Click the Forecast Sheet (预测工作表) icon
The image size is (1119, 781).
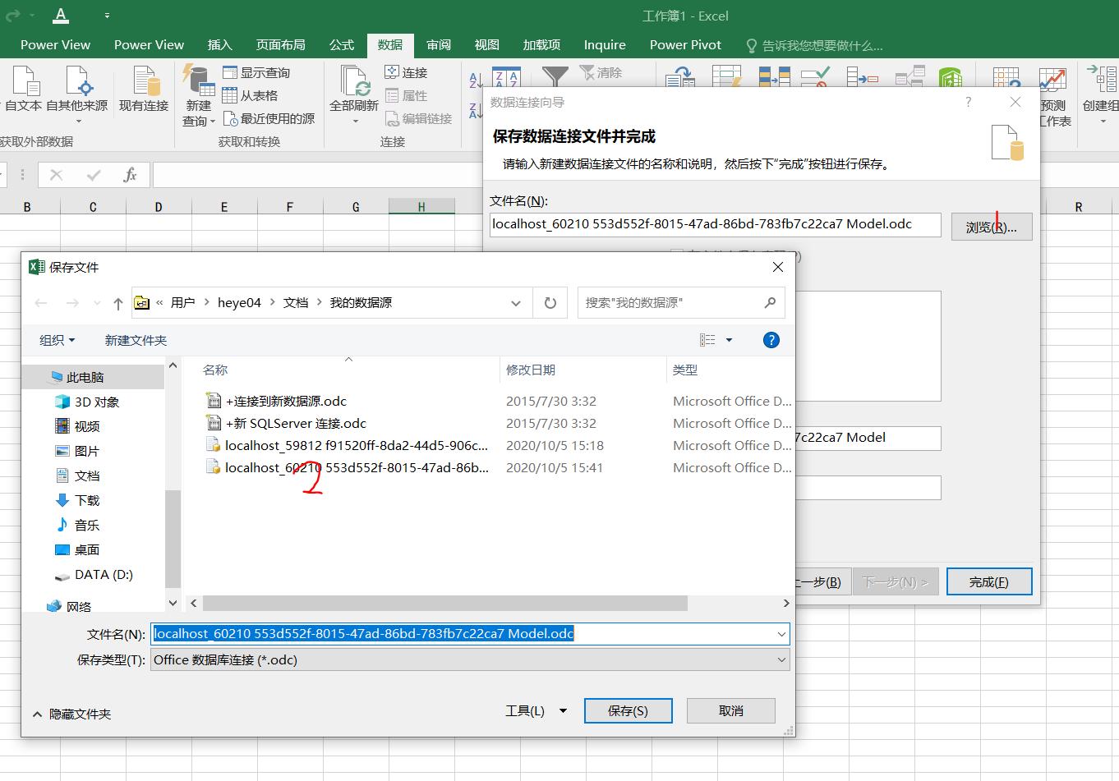(x=1052, y=80)
